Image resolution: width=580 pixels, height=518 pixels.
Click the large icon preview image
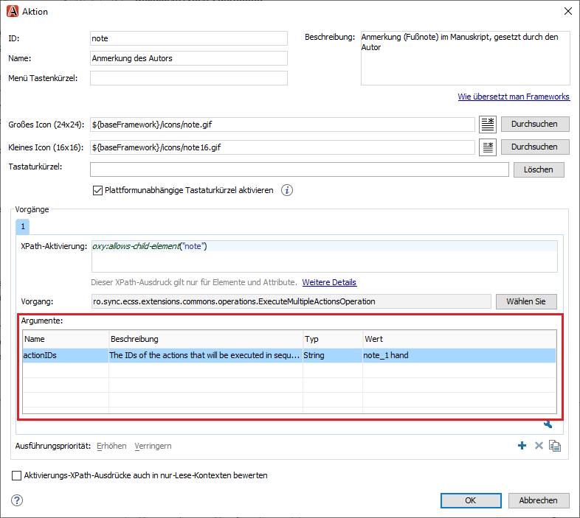pos(488,124)
